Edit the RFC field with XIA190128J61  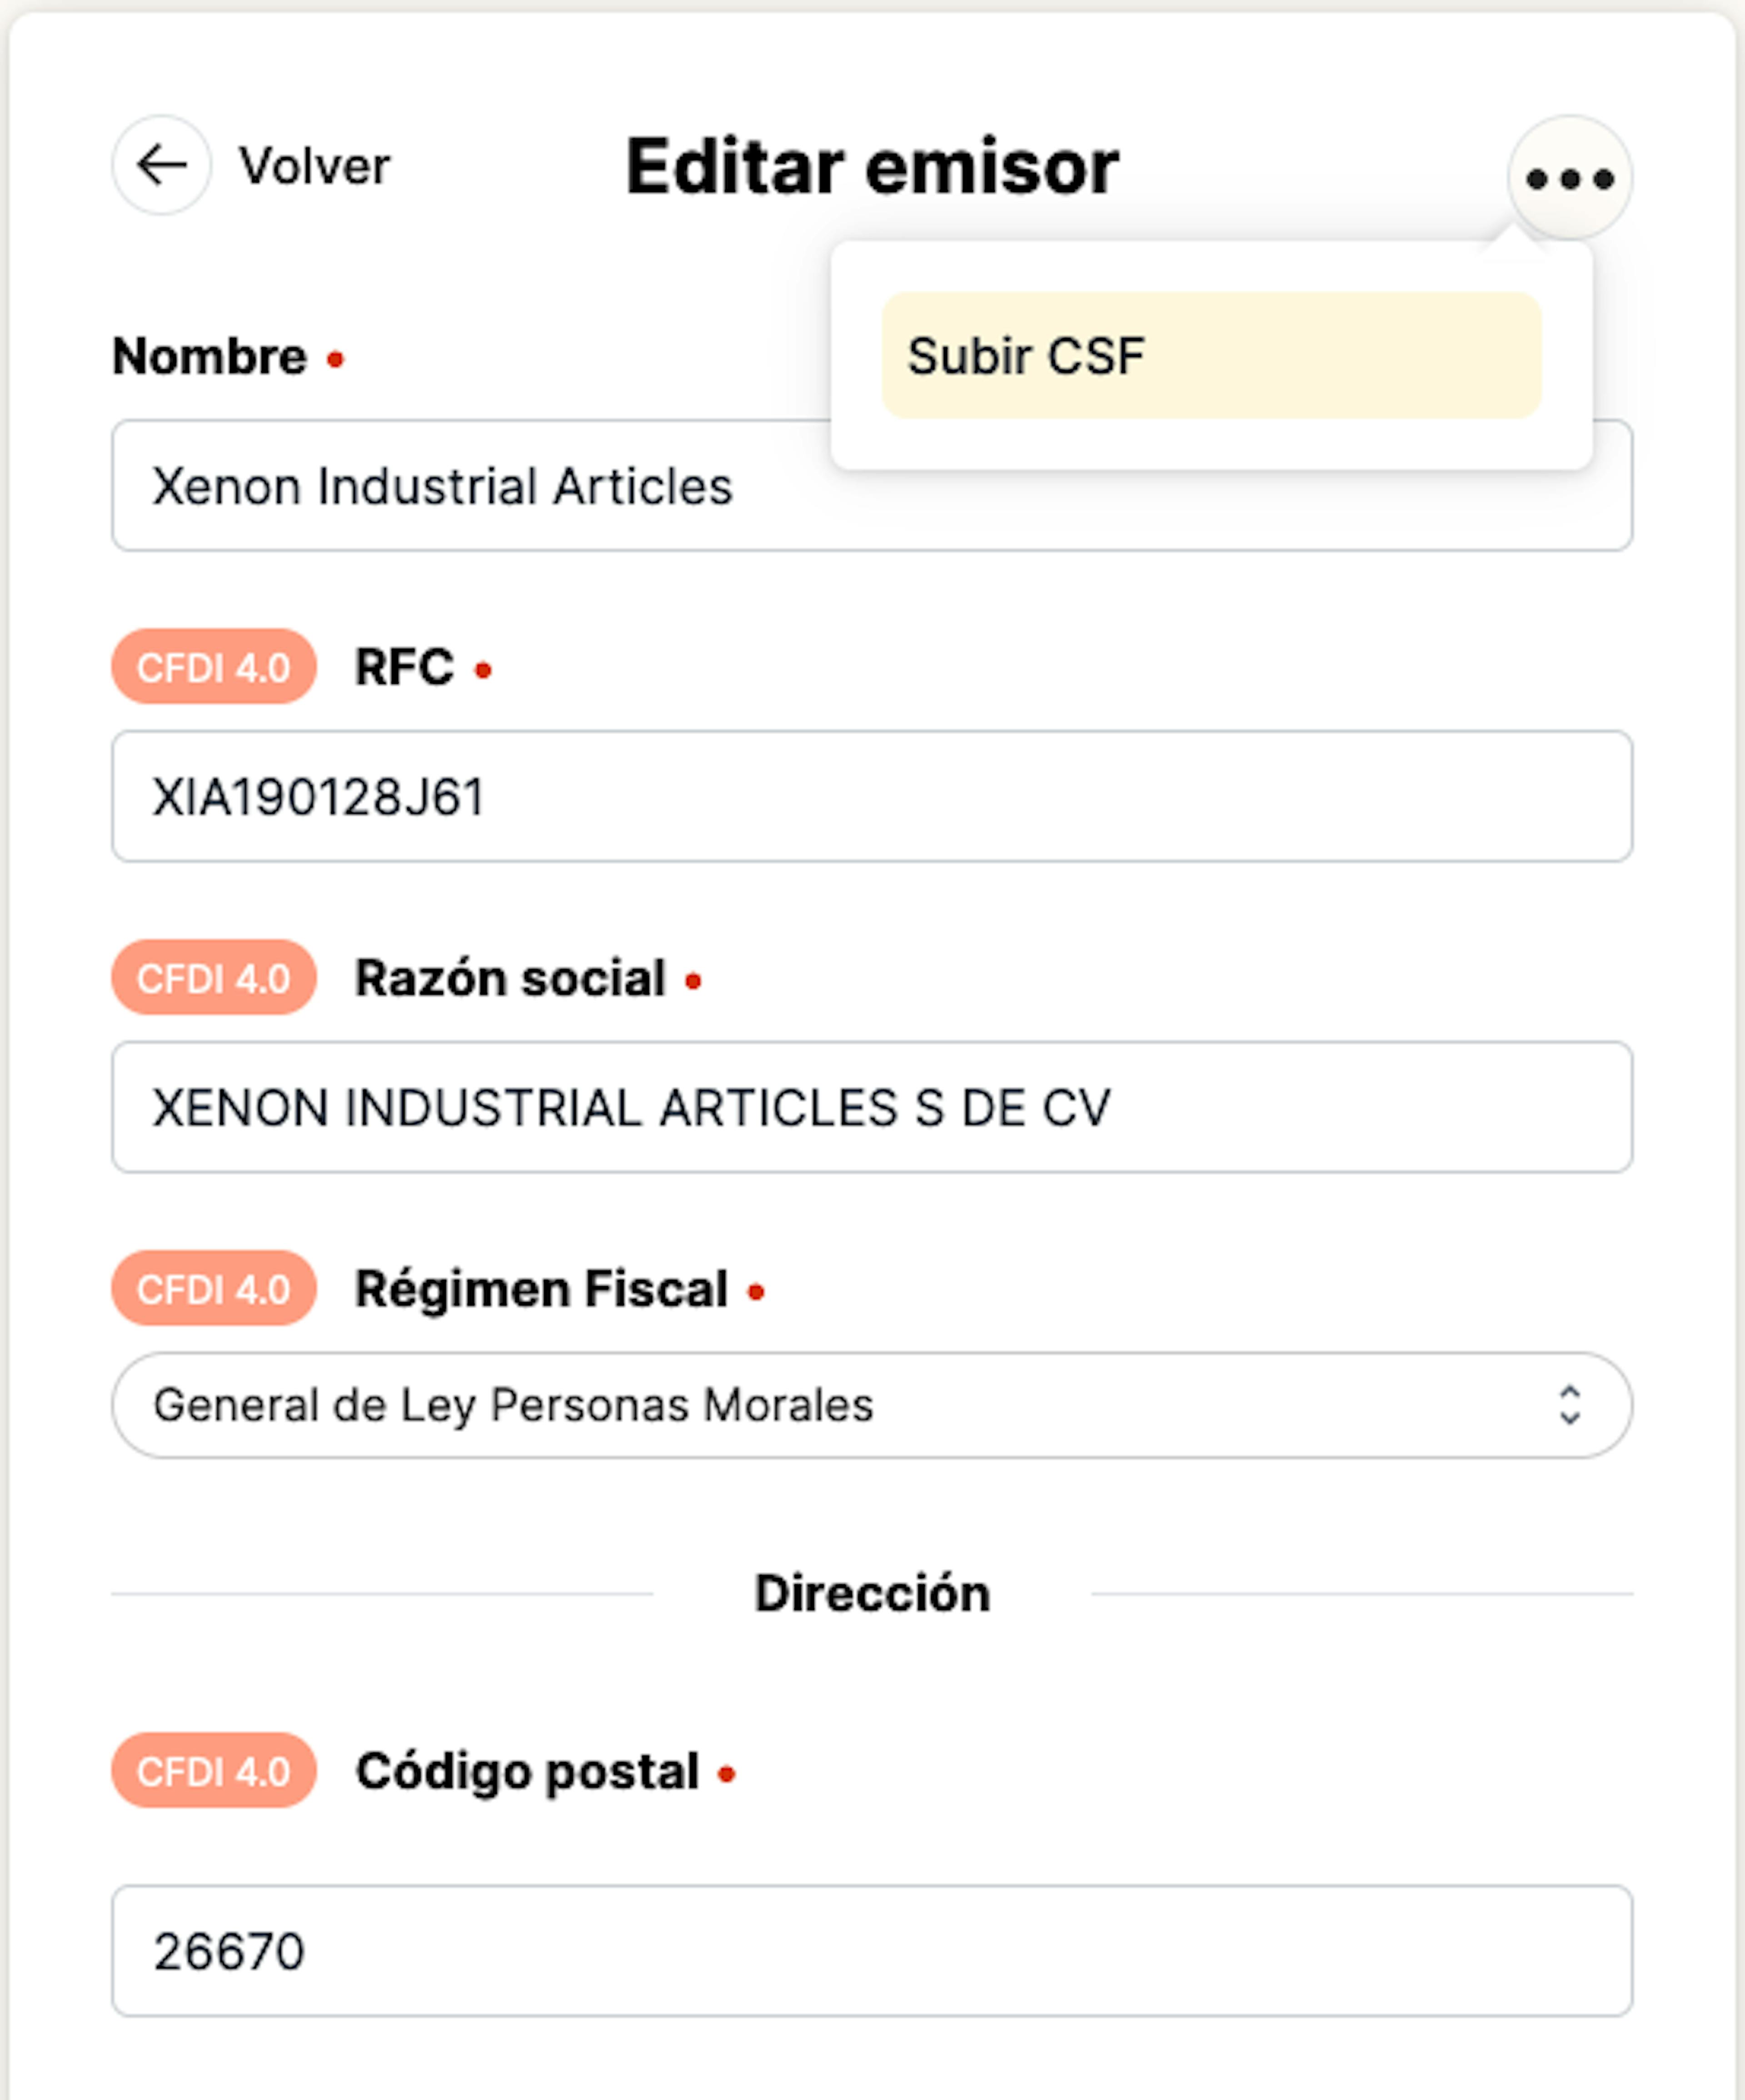[872, 796]
